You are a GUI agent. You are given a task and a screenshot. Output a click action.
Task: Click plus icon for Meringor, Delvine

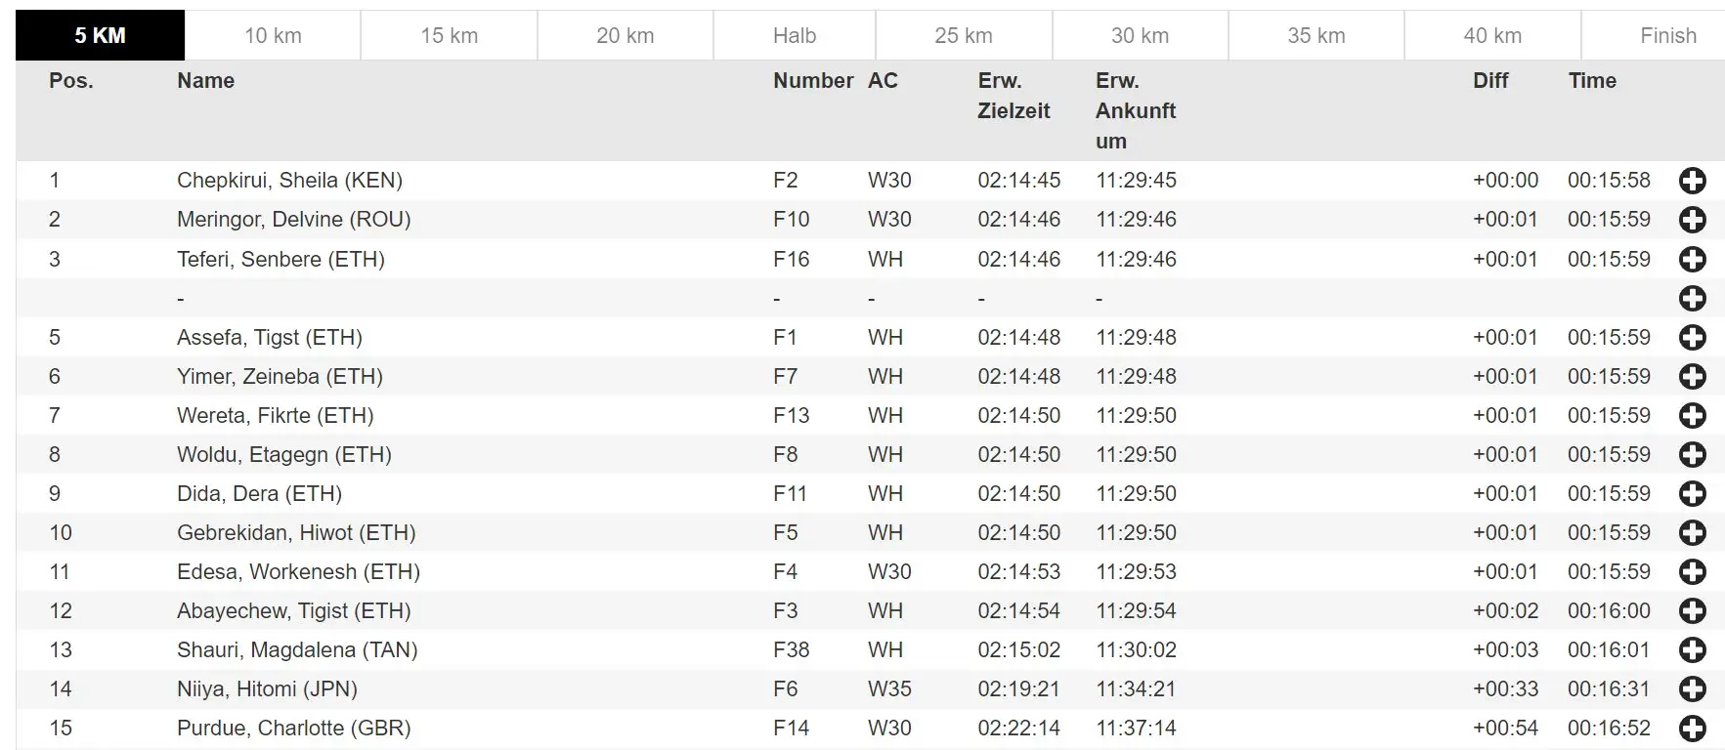[1692, 220]
